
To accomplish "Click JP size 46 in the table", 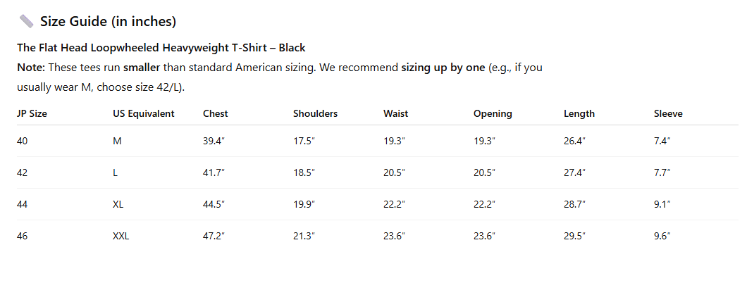I will (x=23, y=236).
